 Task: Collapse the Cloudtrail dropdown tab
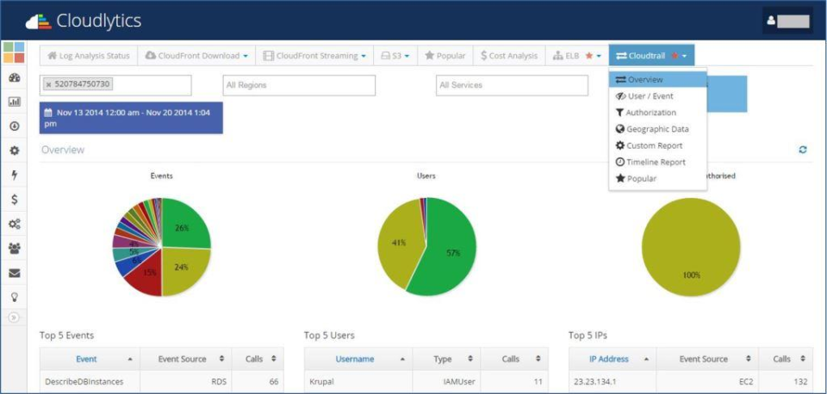coord(652,55)
